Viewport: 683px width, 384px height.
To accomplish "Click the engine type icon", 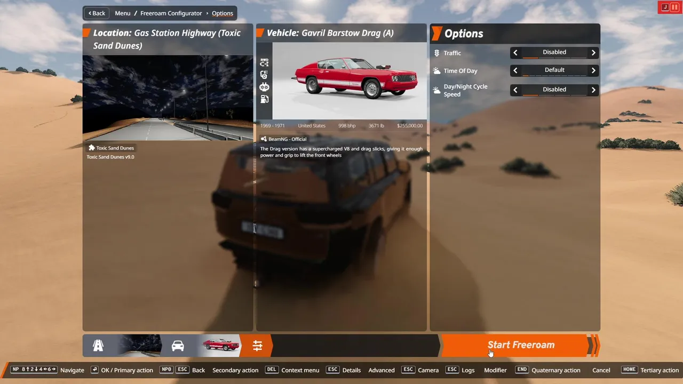I will coord(264,87).
